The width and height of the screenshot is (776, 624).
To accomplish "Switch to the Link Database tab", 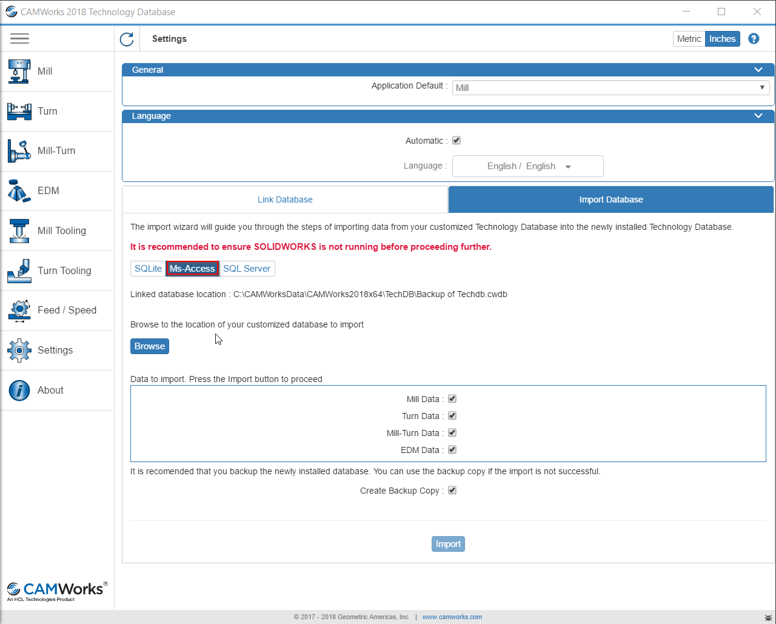I will click(x=285, y=200).
